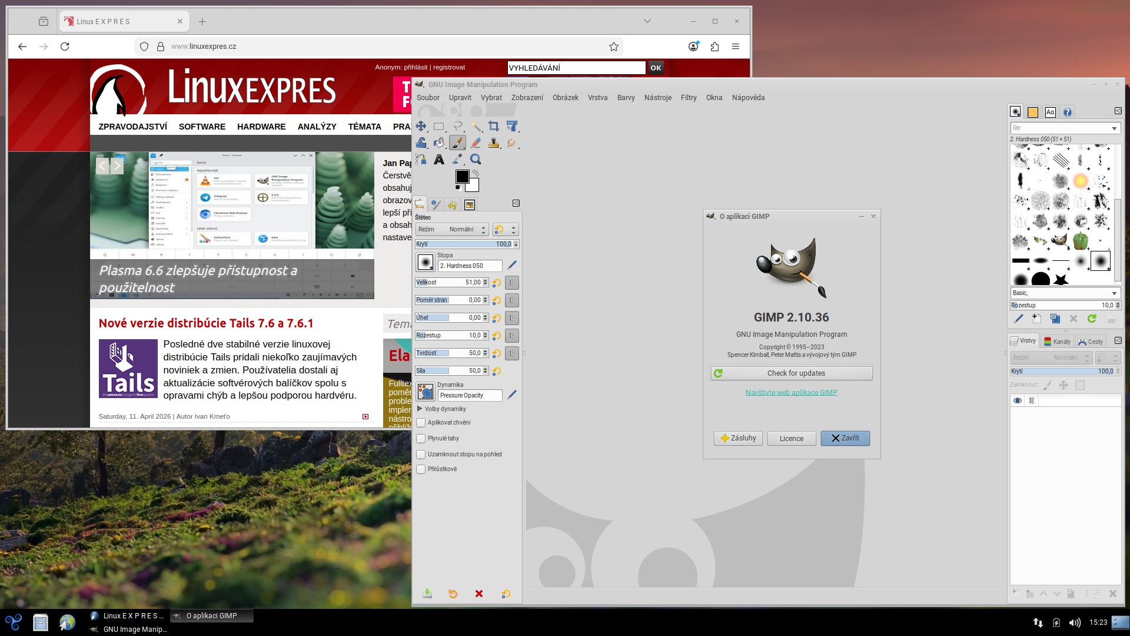Select the Zoom magnifier tool

pyautogui.click(x=476, y=159)
